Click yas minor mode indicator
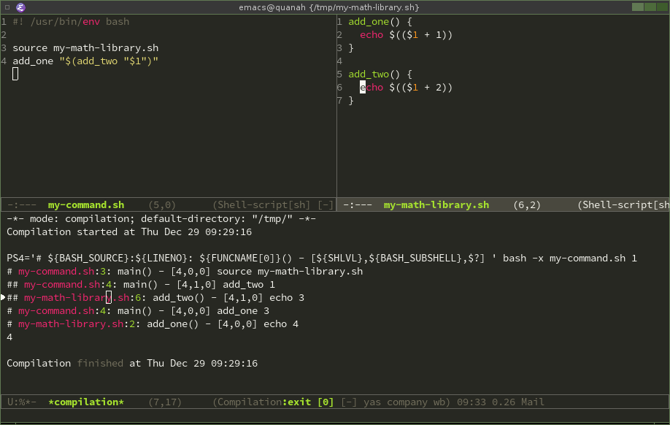Screen dimensions: 670x425 pyautogui.click(x=372, y=402)
